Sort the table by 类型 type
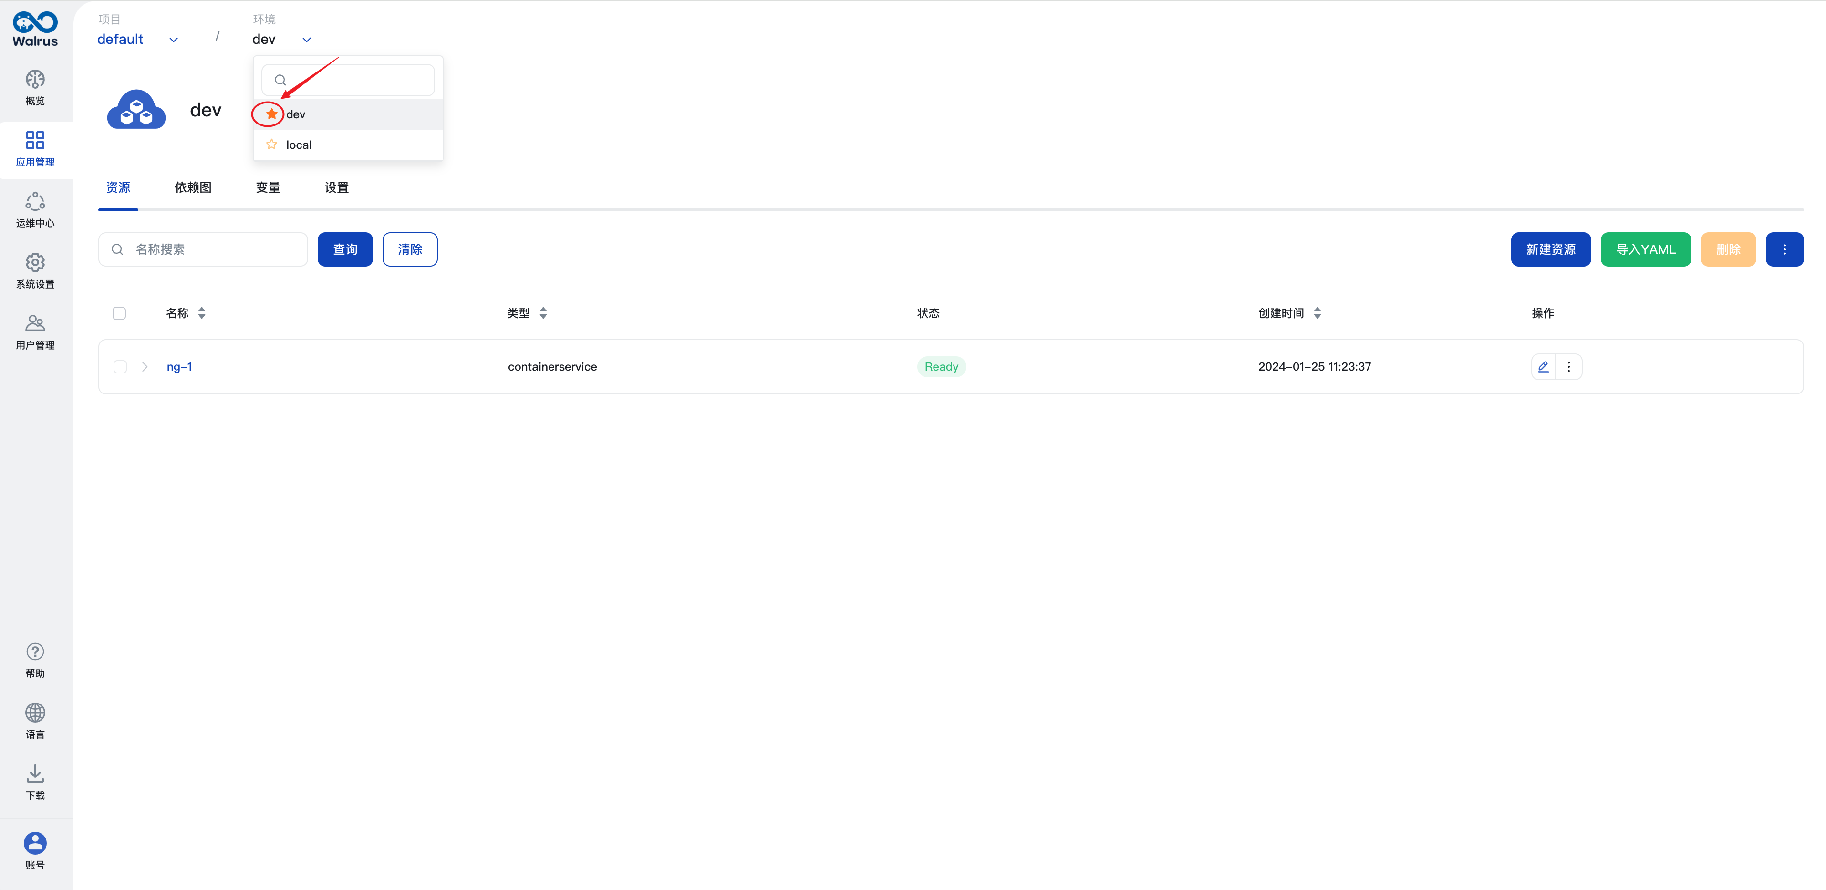Screen dimensions: 1826x890 point(543,312)
